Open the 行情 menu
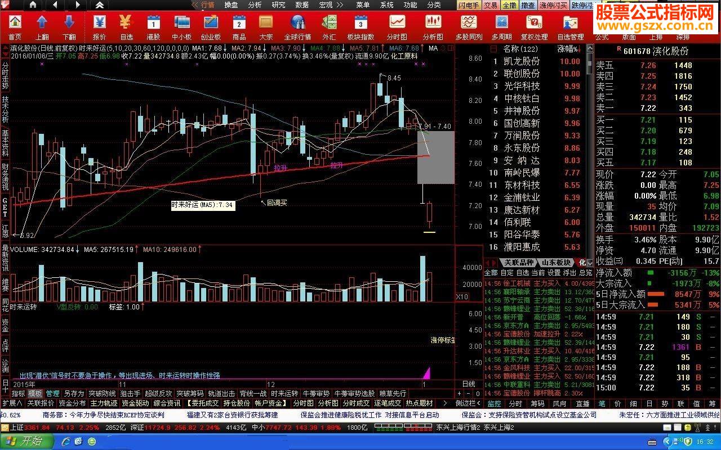The image size is (721, 450). (x=207, y=5)
